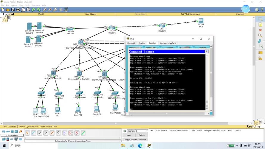Image resolution: width=265 pixels, height=149 pixels.
Task: Click the green Redo arrow icon
Action: tap(38, 10)
